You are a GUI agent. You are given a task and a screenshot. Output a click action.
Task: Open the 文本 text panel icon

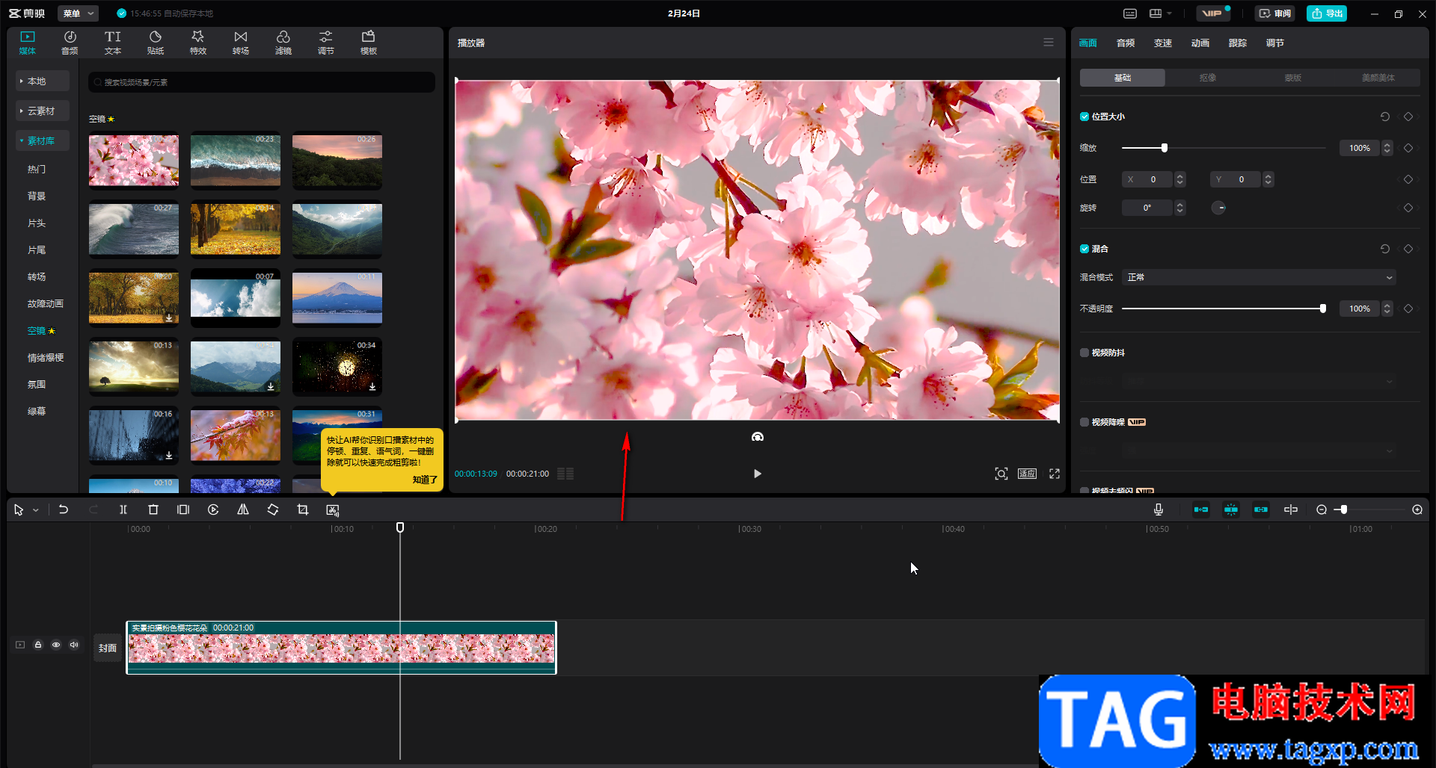tap(112, 43)
